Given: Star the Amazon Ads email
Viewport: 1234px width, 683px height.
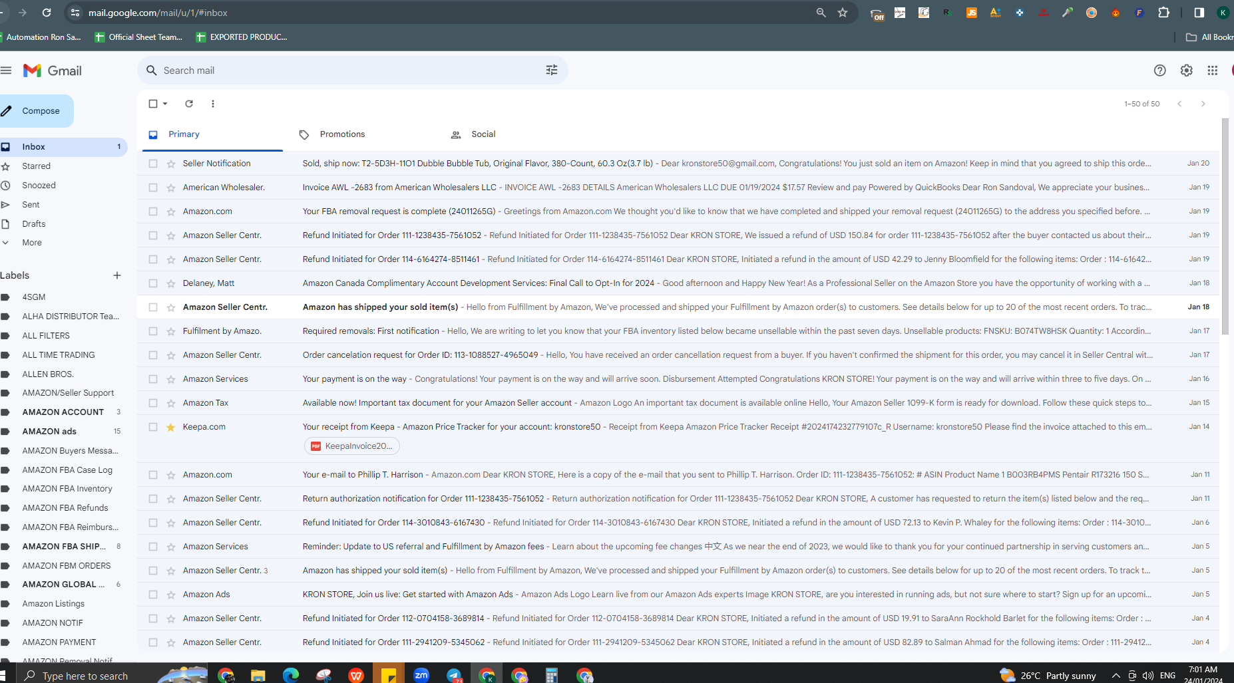Looking at the screenshot, I should (x=171, y=595).
